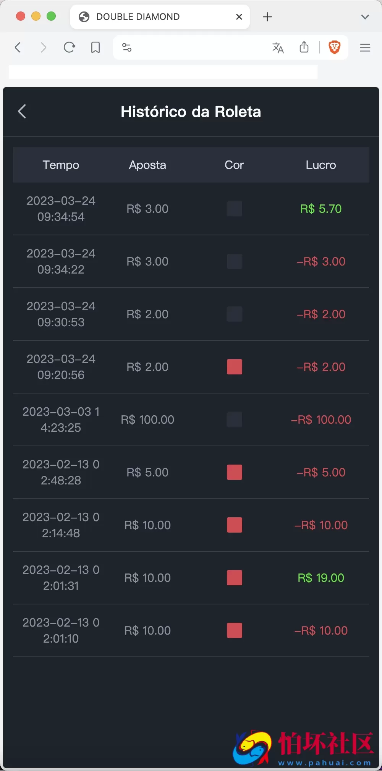The height and width of the screenshot is (771, 382).
Task: Return via the back chevron beside Histórico da Roleta
Action: pos(22,112)
